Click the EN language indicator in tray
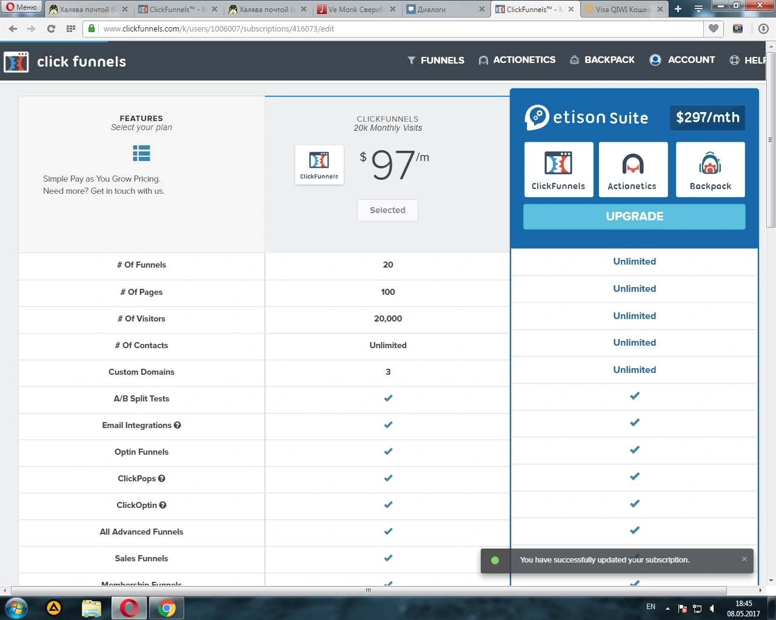The width and height of the screenshot is (776, 620). tap(651, 607)
